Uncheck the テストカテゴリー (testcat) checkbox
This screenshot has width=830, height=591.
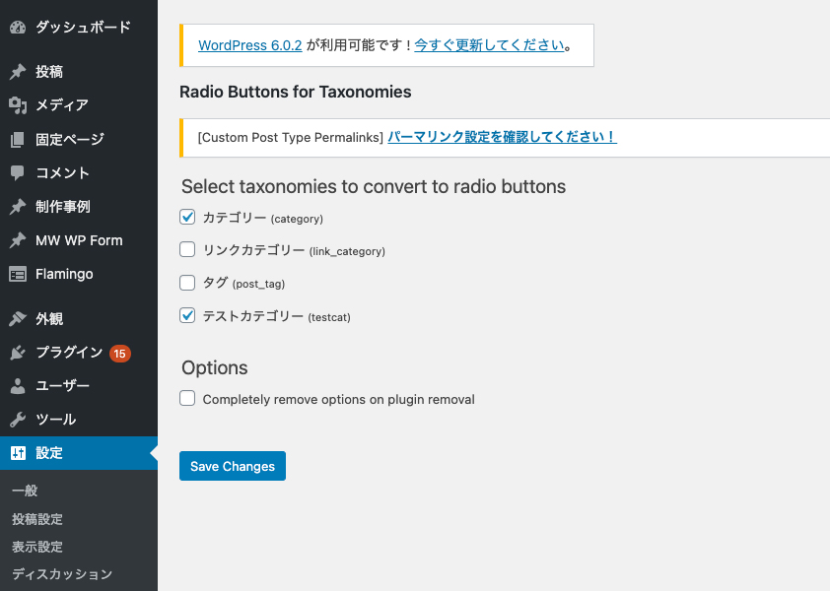pos(187,315)
